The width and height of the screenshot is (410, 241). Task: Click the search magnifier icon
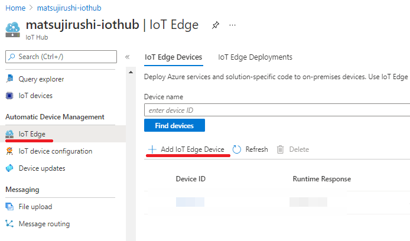click(x=12, y=57)
